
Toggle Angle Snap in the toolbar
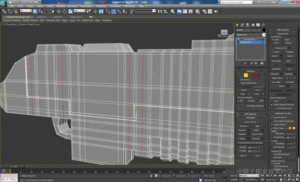pos(113,12)
